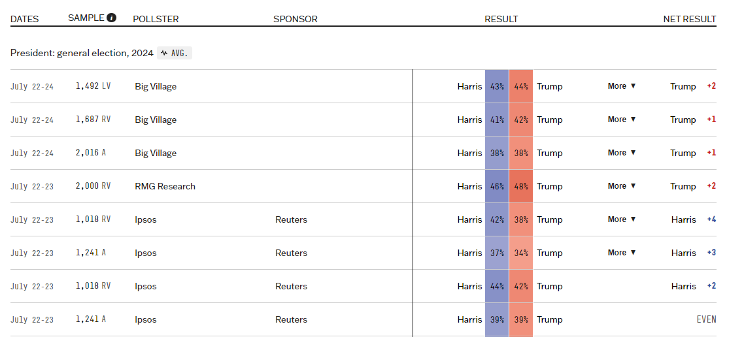Viewport: 744px width, 337px height.
Task: Click the RMG Research pollster link
Action: [165, 186]
